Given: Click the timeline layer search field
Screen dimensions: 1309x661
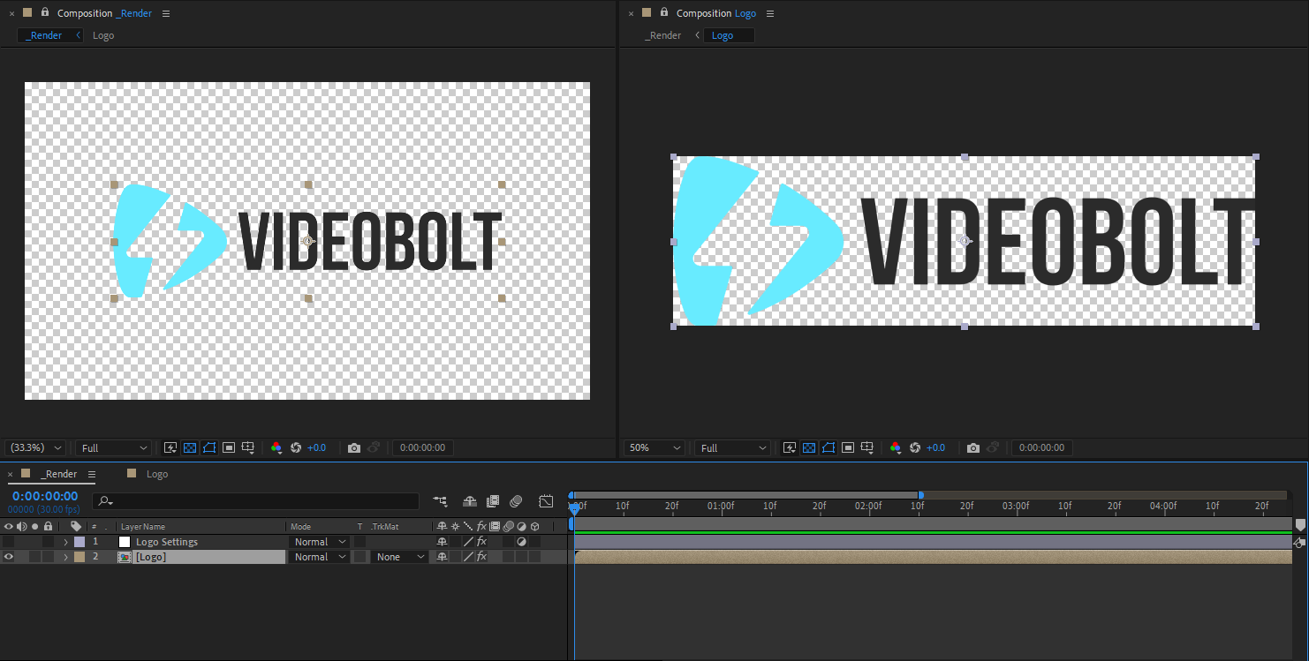Looking at the screenshot, I should [255, 501].
